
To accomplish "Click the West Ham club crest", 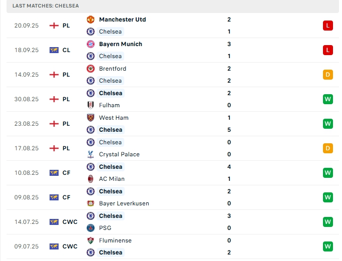I will (x=91, y=118).
